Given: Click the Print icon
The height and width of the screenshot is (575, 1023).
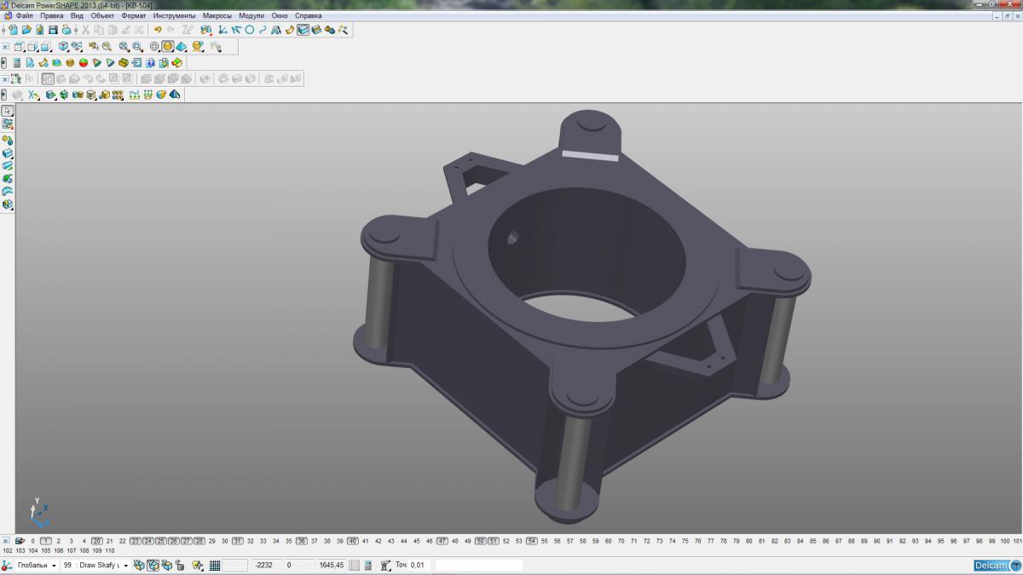Looking at the screenshot, I should tap(66, 29).
